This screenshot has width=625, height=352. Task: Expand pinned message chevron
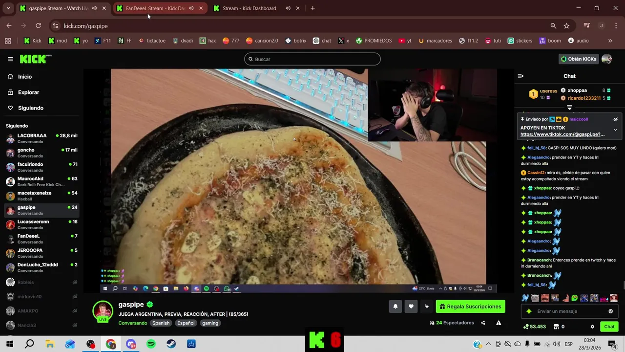[616, 130]
